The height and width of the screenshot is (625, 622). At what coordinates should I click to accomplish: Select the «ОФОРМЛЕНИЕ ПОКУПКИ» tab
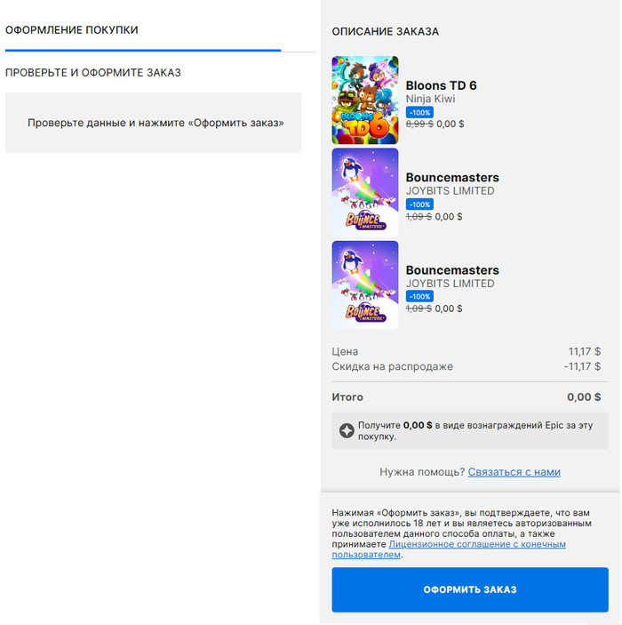click(72, 30)
